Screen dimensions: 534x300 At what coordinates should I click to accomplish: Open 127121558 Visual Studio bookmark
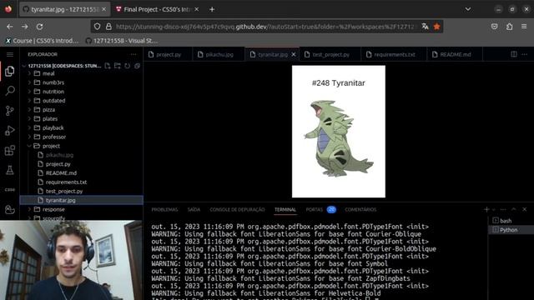click(x=122, y=41)
